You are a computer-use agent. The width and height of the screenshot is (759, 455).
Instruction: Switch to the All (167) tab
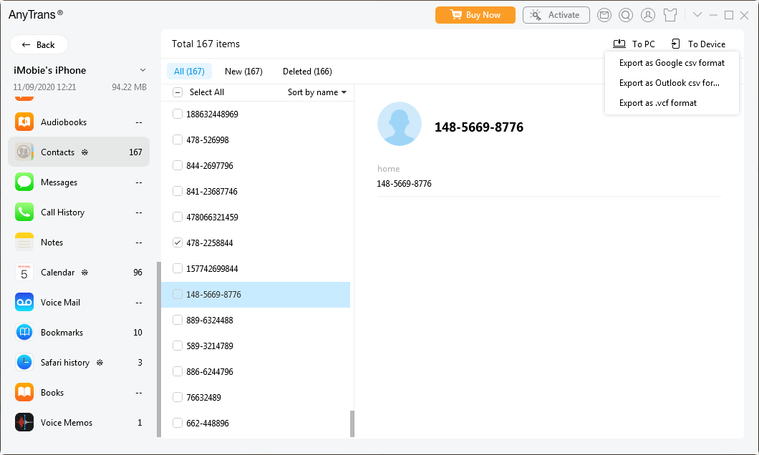189,71
